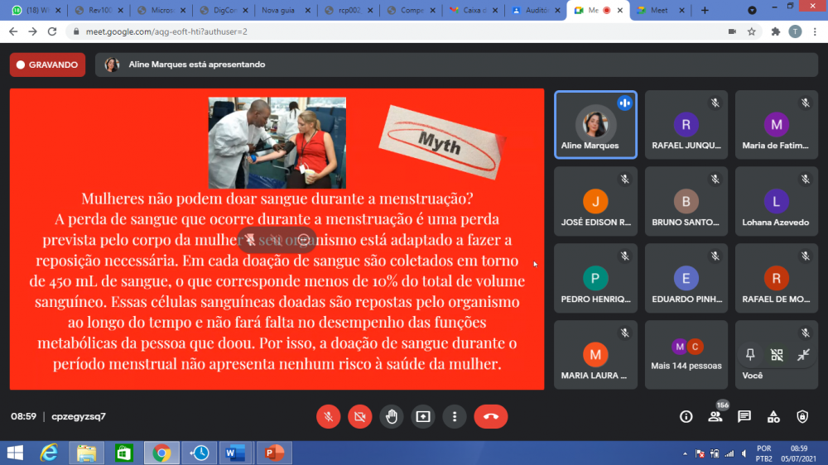828x465 pixels.
Task: Expand the Mais 144 pessoas tile
Action: click(x=686, y=354)
